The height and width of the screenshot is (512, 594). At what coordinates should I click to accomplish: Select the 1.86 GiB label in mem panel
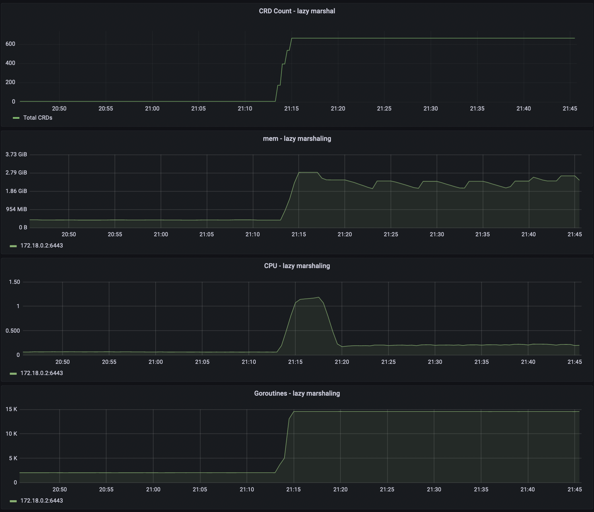point(16,191)
